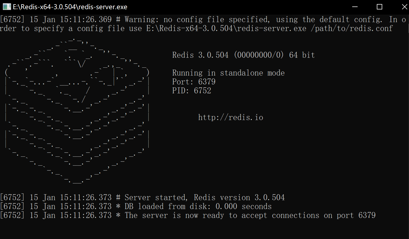
Task: Click the console app icon in title bar
Action: click(x=6, y=7)
